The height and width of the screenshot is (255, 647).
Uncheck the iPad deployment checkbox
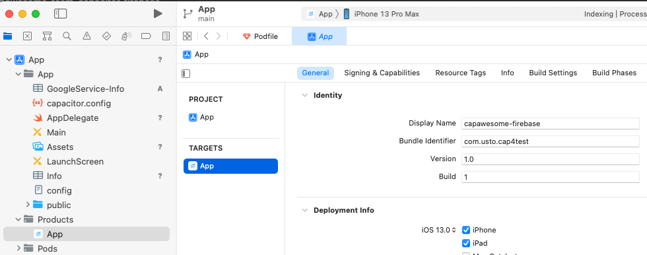(466, 243)
